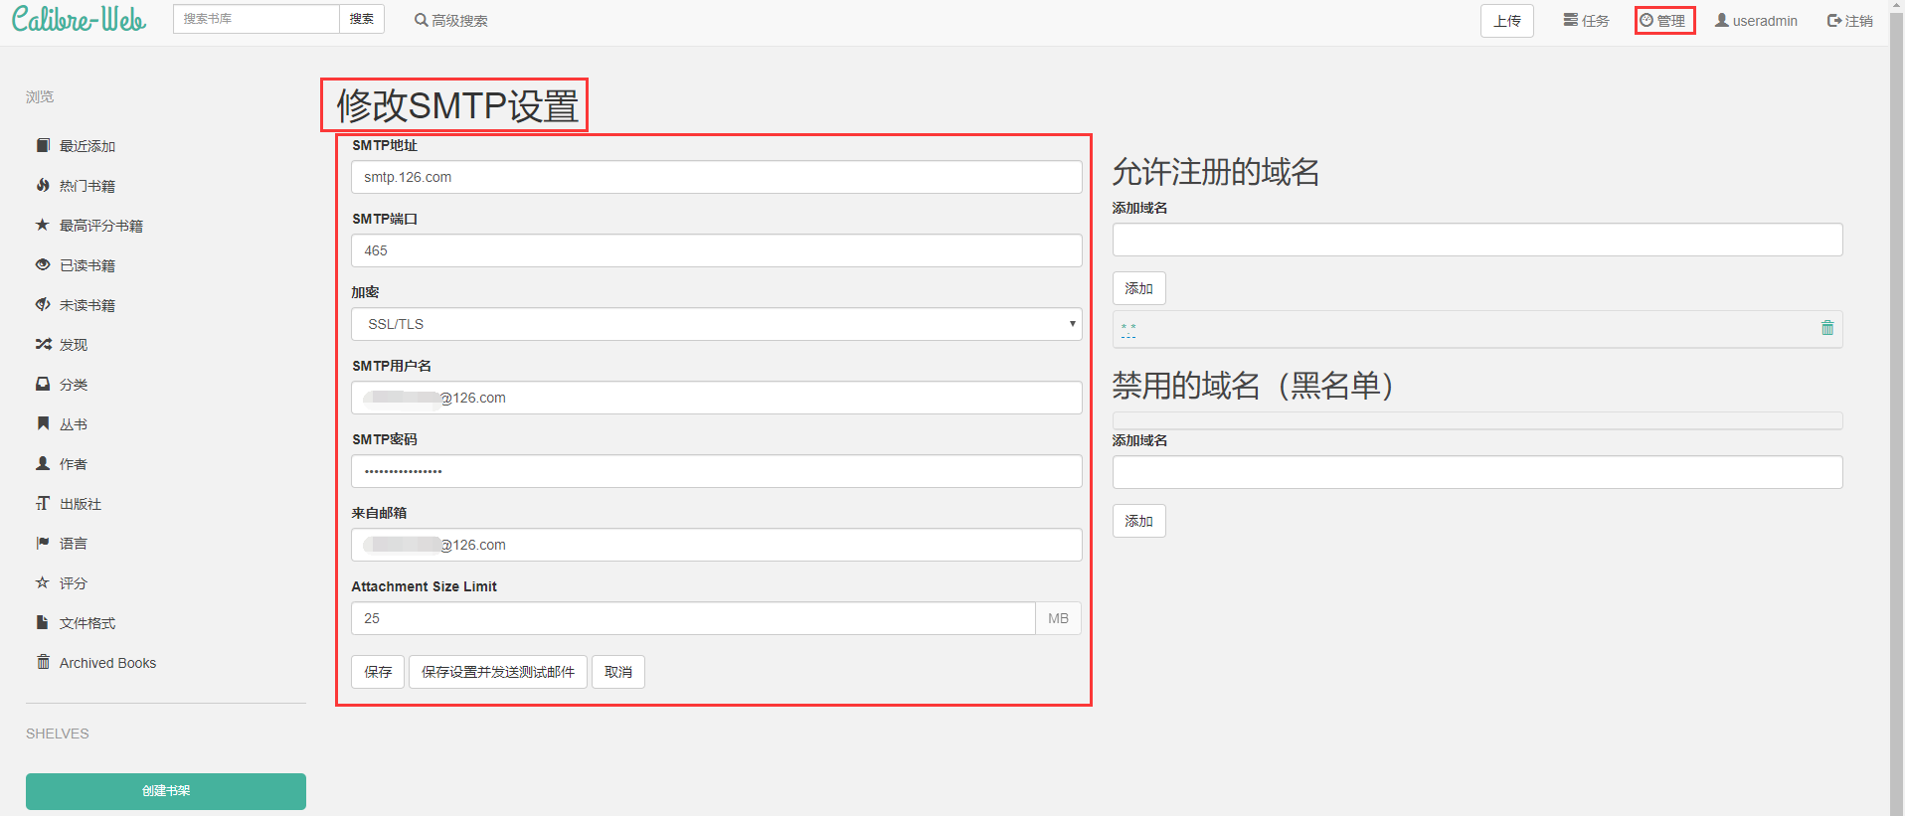Click the 文件格式 file icon
The image size is (1905, 816).
[x=43, y=622]
